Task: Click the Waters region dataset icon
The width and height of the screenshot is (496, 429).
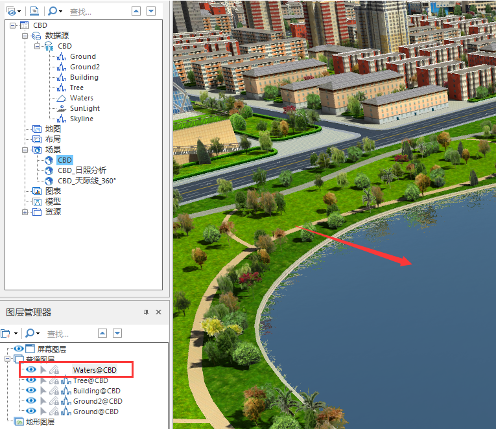Action: (62, 99)
